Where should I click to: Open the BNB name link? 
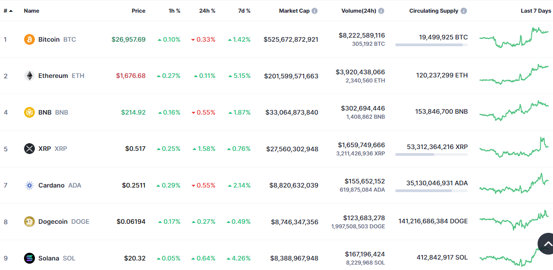(45, 112)
